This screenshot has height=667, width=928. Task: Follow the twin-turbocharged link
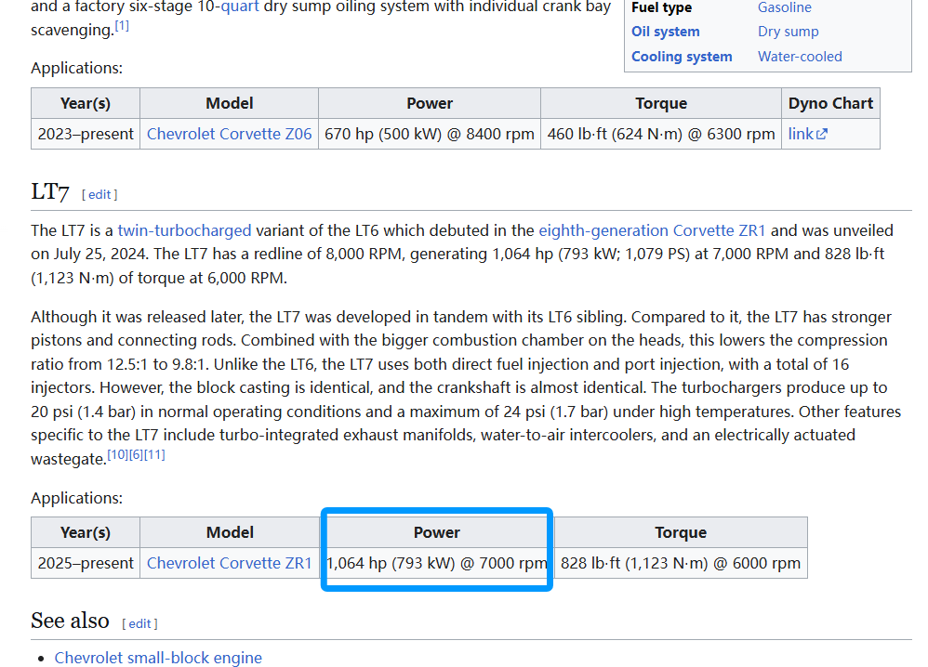184,230
